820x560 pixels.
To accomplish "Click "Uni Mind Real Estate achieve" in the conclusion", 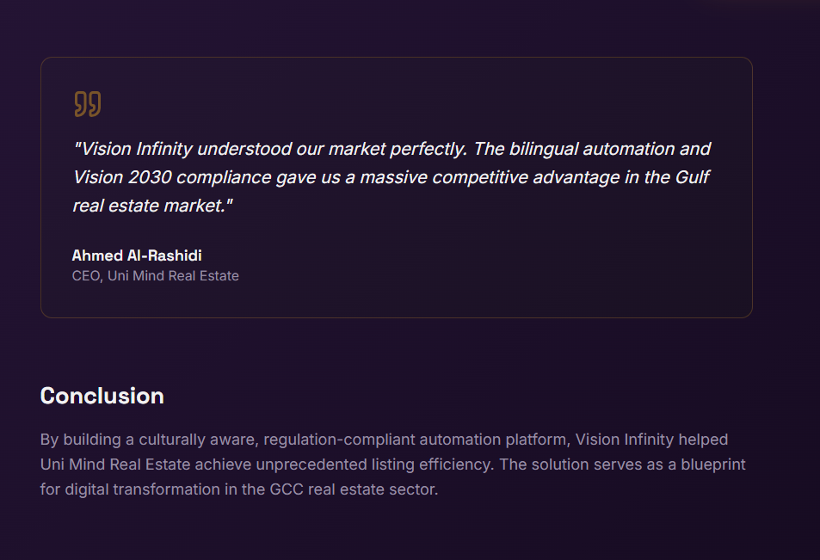I will coord(137,465).
